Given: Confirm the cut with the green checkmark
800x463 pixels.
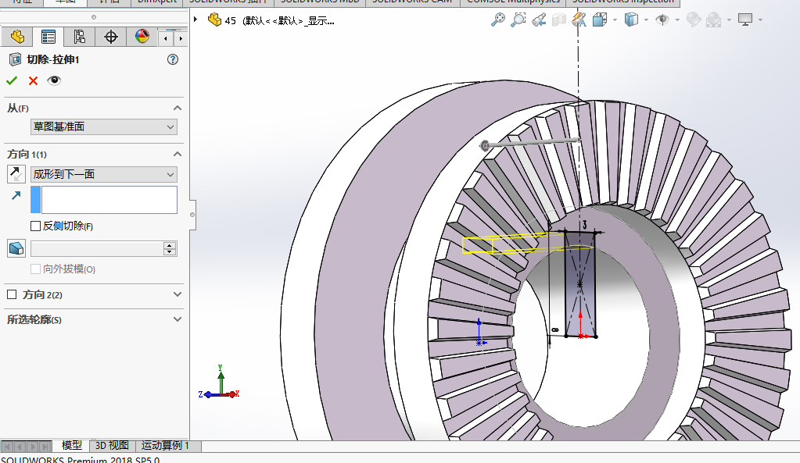Looking at the screenshot, I should pyautogui.click(x=12, y=80).
